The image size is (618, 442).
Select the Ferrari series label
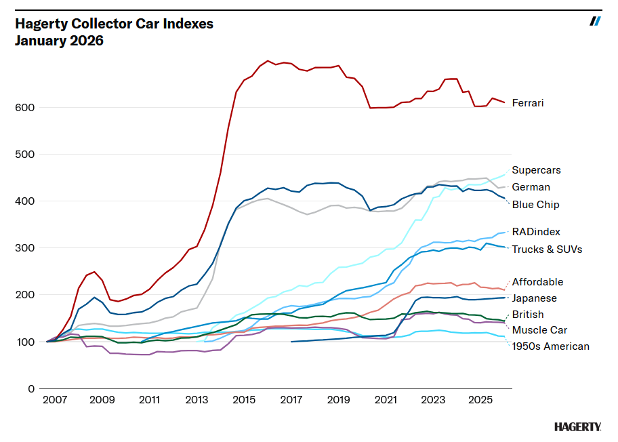[528, 103]
